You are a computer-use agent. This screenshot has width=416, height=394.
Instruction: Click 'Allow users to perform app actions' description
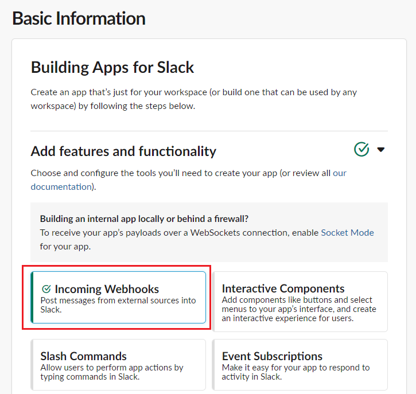click(112, 372)
